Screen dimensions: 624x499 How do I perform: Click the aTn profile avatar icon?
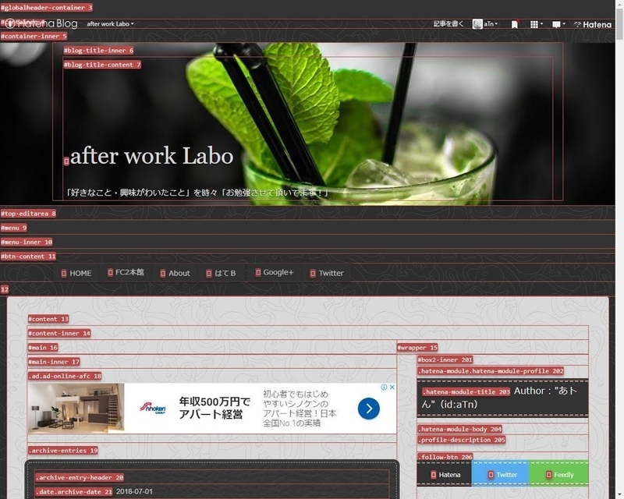(x=477, y=24)
